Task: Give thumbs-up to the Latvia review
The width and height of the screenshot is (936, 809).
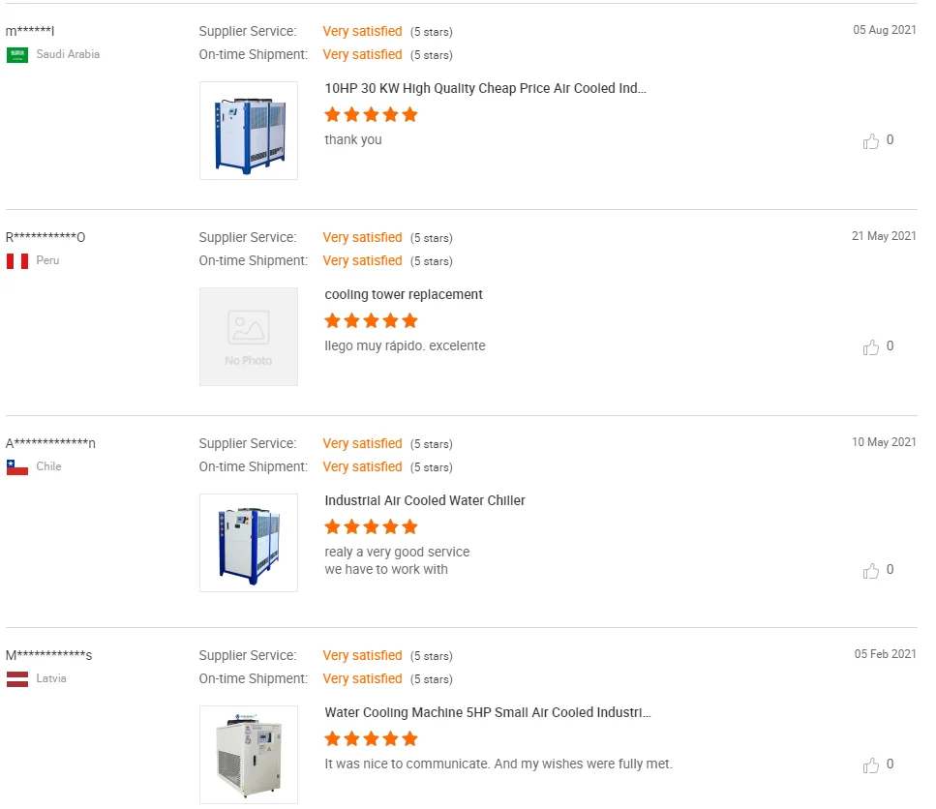Action: pyautogui.click(x=871, y=765)
